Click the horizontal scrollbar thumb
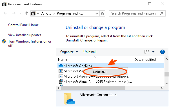The image size is (169, 107). (x=93, y=88)
